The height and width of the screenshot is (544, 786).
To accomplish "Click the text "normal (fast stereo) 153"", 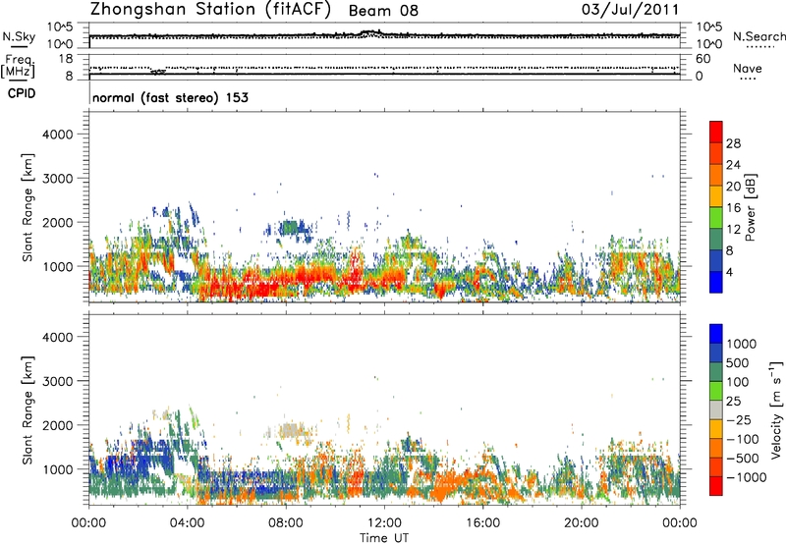I will pos(170,97).
